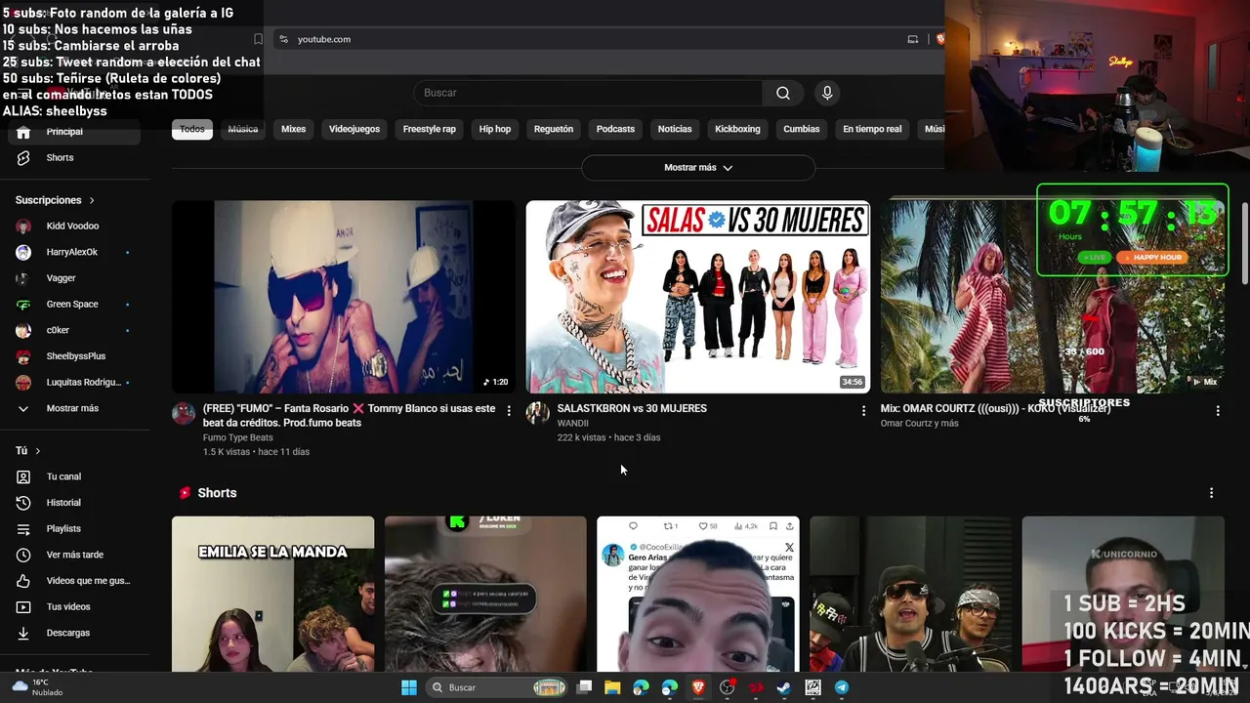Open the Fumo Type Beats channel avatar
The width and height of the screenshot is (1250, 703).
184,413
